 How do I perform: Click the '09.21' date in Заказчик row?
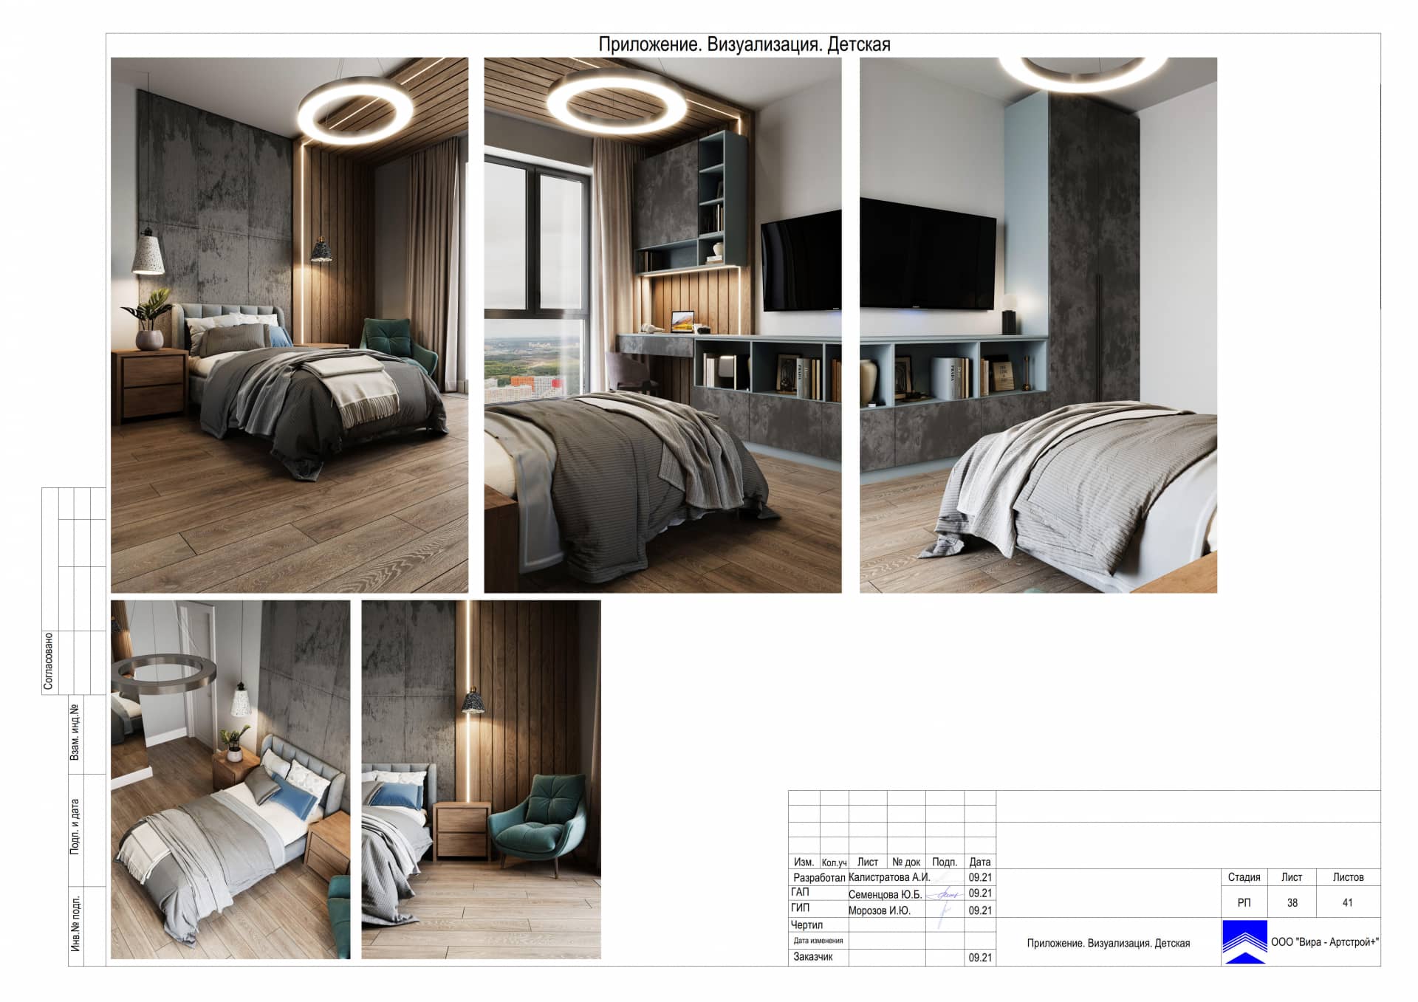[980, 958]
